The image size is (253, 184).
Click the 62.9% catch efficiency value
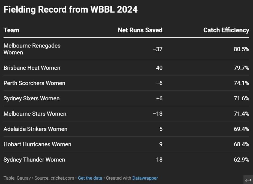click(x=241, y=160)
